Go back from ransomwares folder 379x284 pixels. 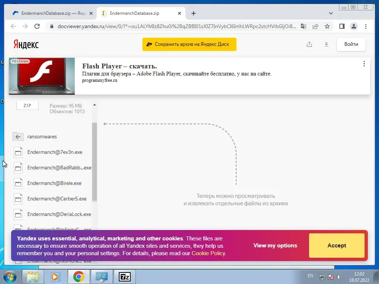[x=18, y=137]
